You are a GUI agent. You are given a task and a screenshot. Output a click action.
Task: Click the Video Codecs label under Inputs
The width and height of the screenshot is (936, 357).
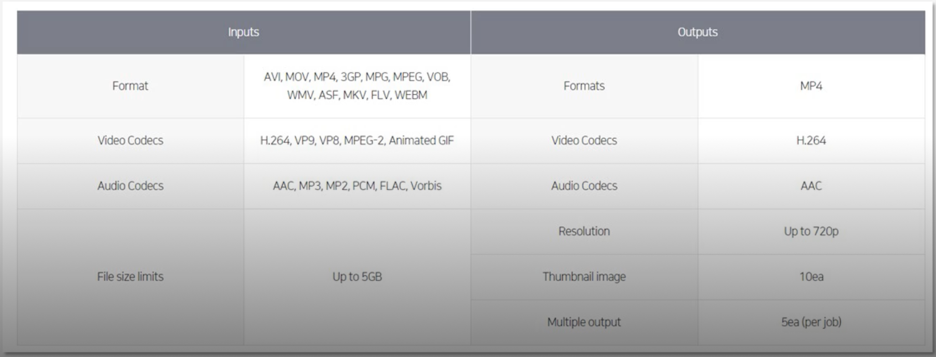click(x=130, y=140)
